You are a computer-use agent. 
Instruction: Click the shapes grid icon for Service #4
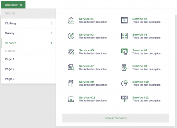tap(125, 36)
